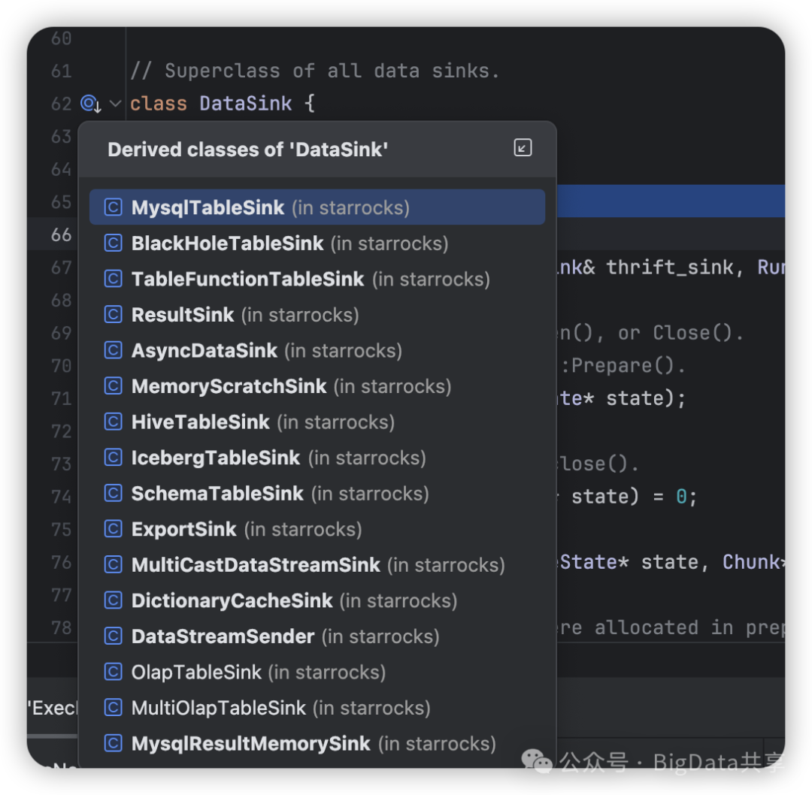Click the 'Superclass of all data sinks' comment

coord(315,71)
